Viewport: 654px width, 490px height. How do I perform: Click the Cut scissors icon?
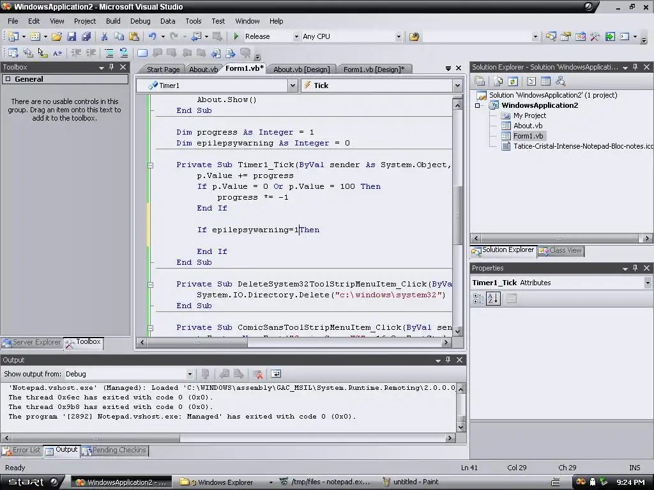[x=104, y=36]
